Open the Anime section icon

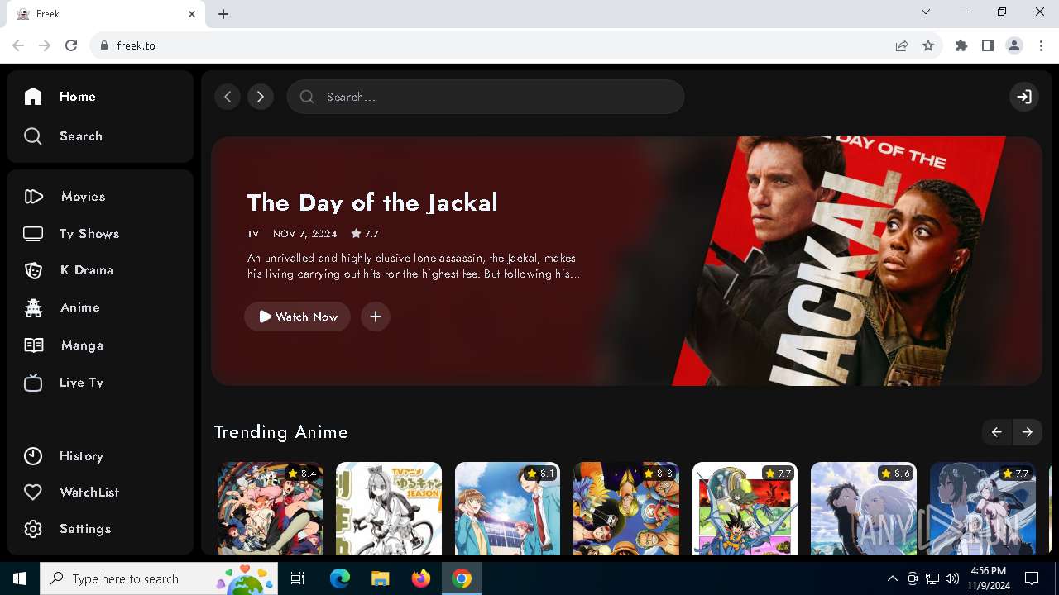[33, 307]
